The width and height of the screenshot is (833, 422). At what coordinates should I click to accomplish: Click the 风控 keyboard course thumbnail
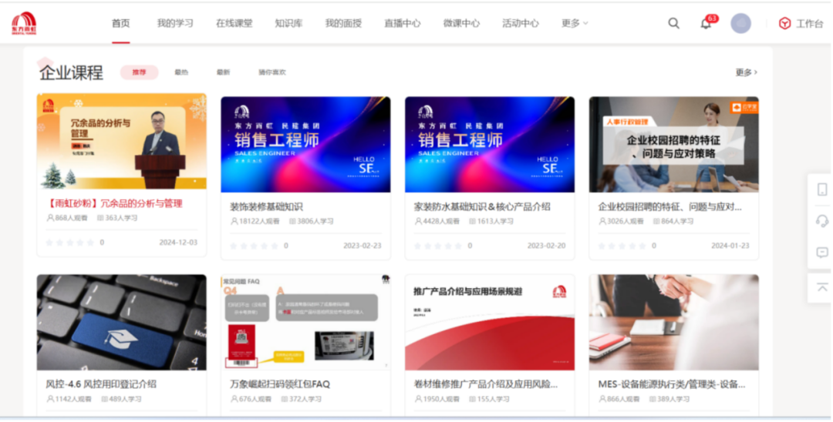point(121,323)
